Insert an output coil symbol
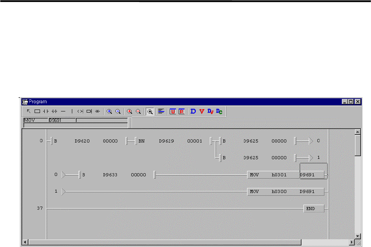This screenshot has height=247, width=371. coord(80,111)
